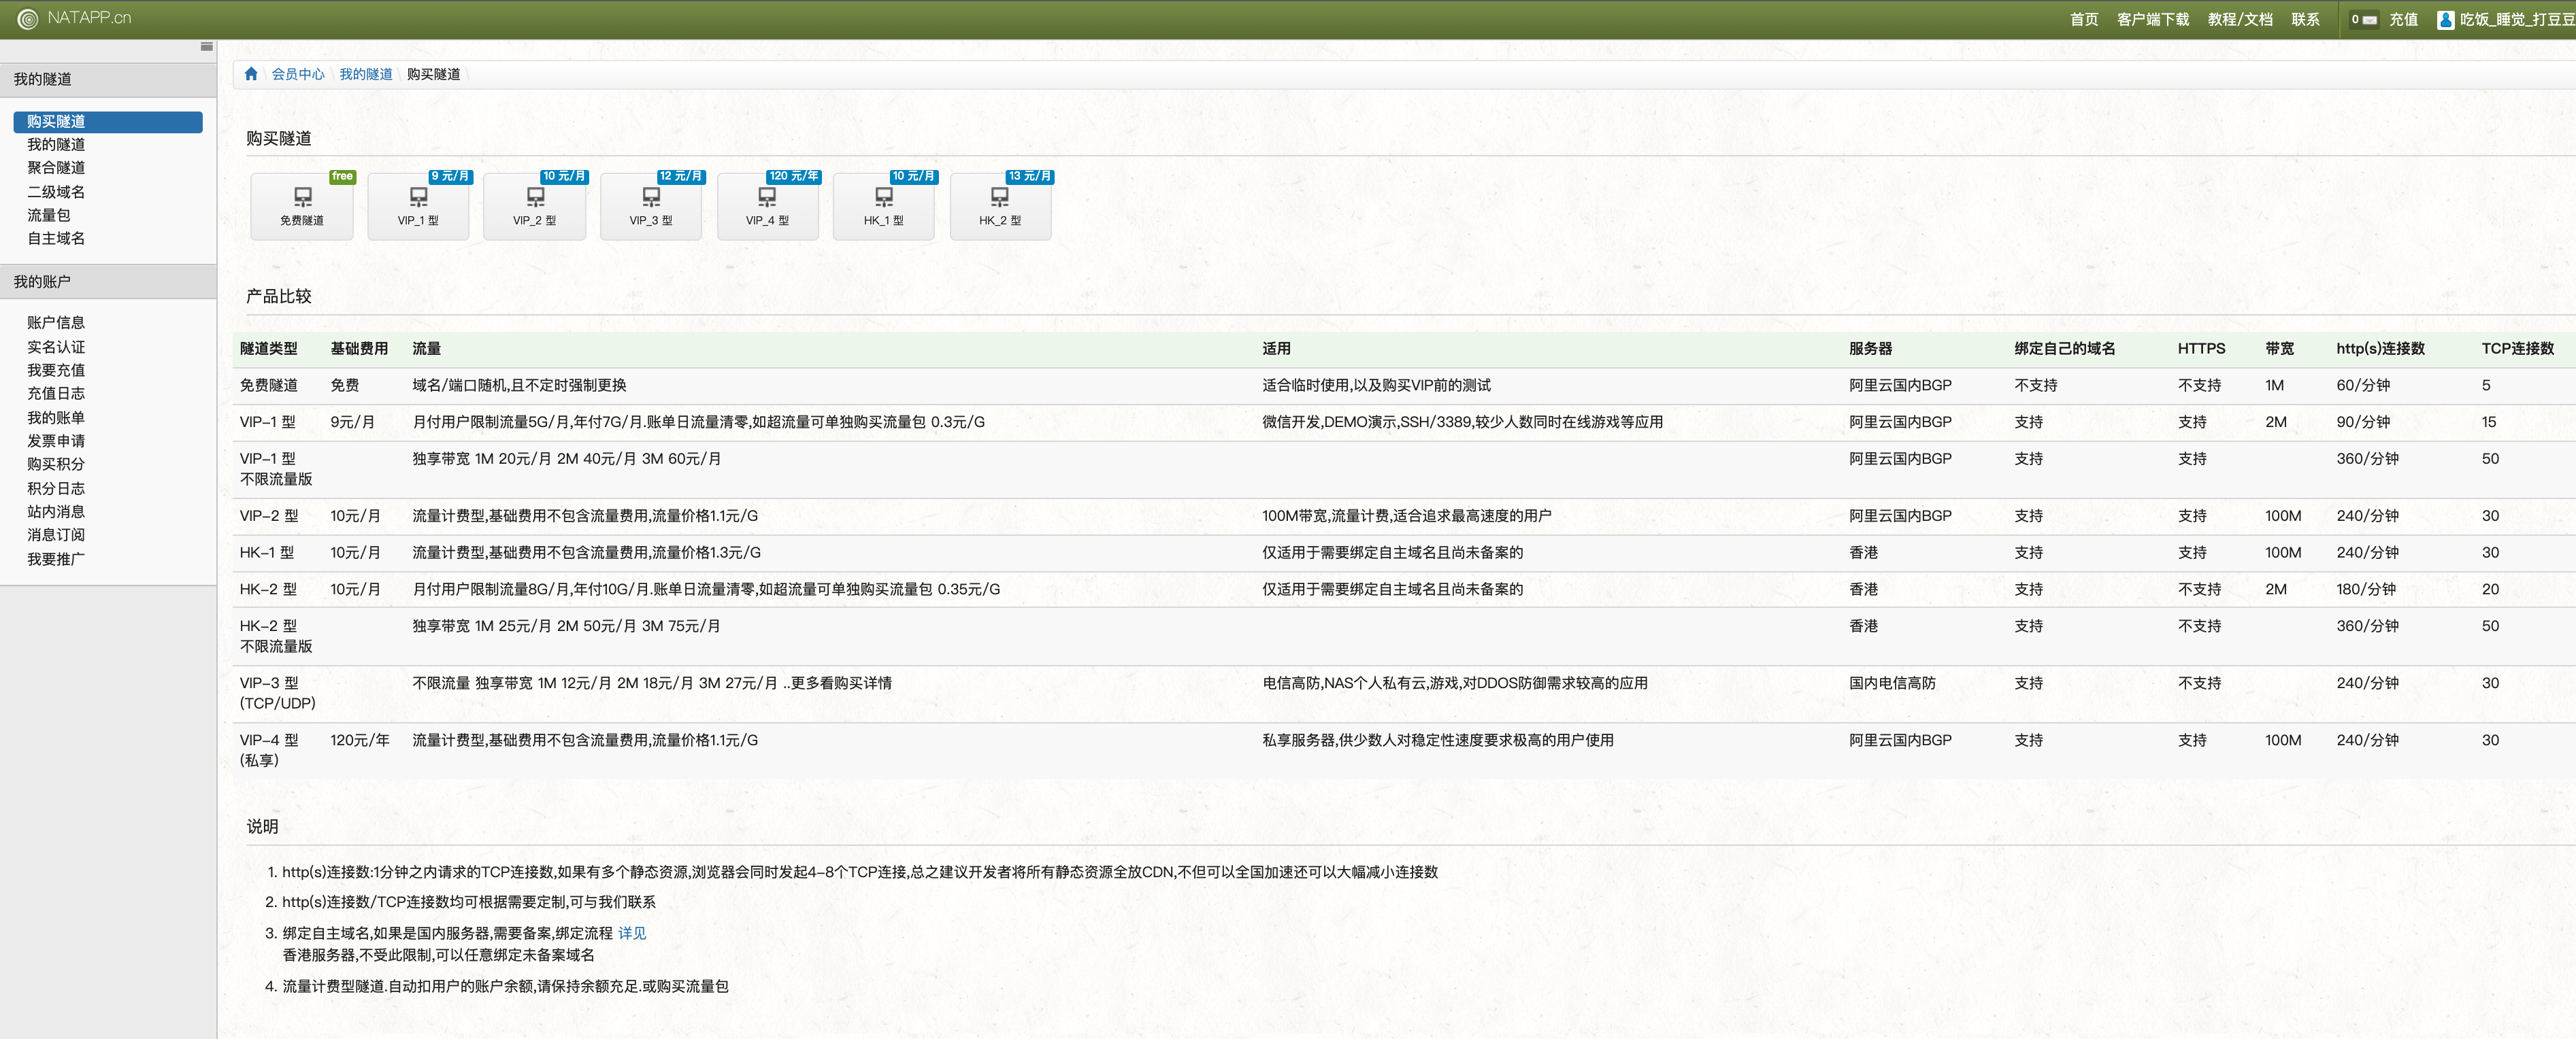
Task: Click the 180/分钟 connection cell
Action: tap(2366, 590)
